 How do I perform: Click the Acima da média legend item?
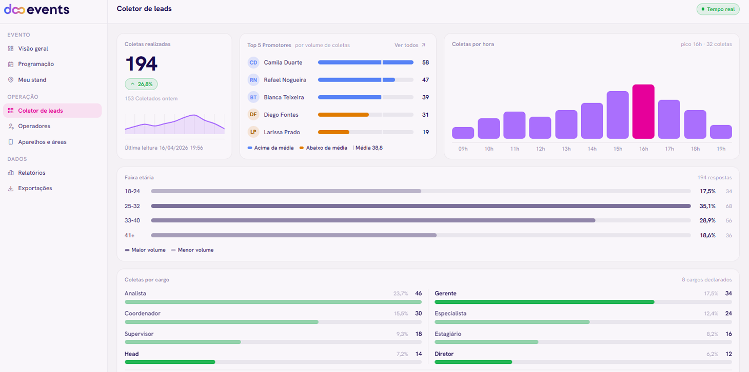pyautogui.click(x=270, y=148)
